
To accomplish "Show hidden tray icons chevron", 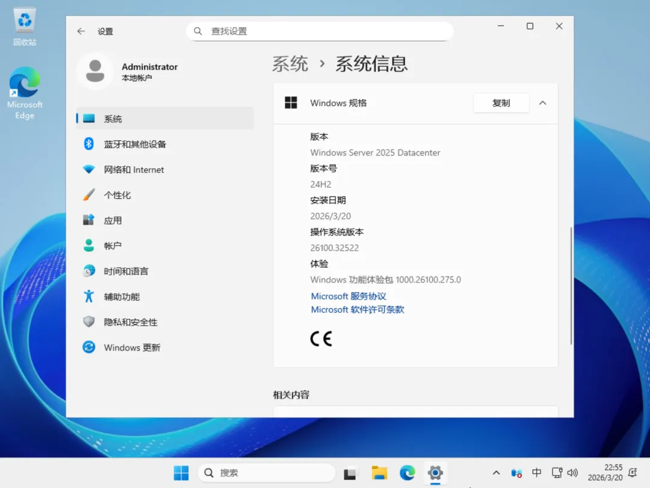I will point(496,473).
